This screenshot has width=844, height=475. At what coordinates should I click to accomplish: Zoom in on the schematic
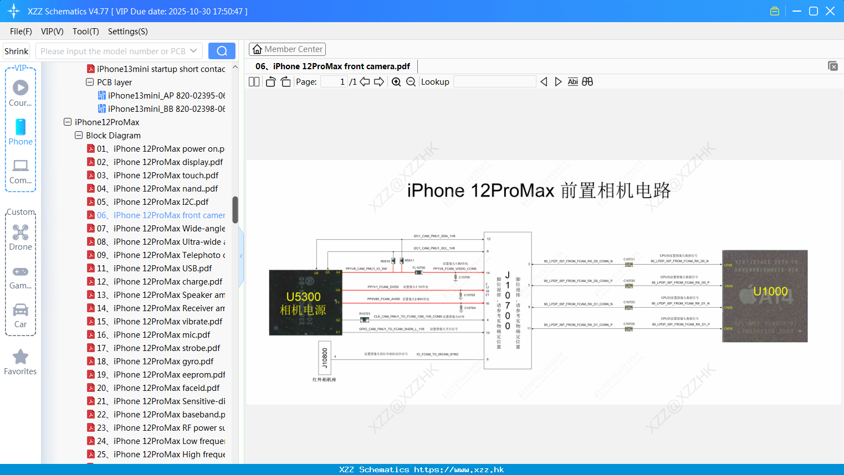(x=396, y=81)
